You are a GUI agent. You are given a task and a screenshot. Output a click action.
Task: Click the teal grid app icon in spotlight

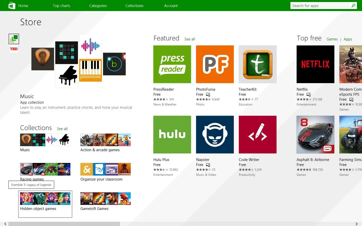tap(67, 53)
